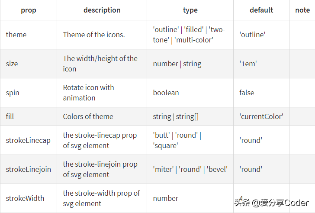Click the "string | string[]" type cell
The width and height of the screenshot is (315, 213).
(176, 116)
